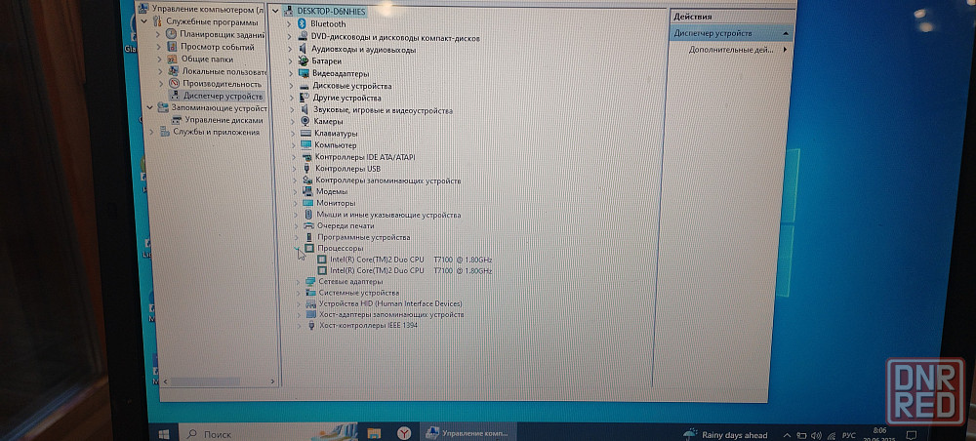Click the Производительность icon in left tree

pyautogui.click(x=175, y=83)
